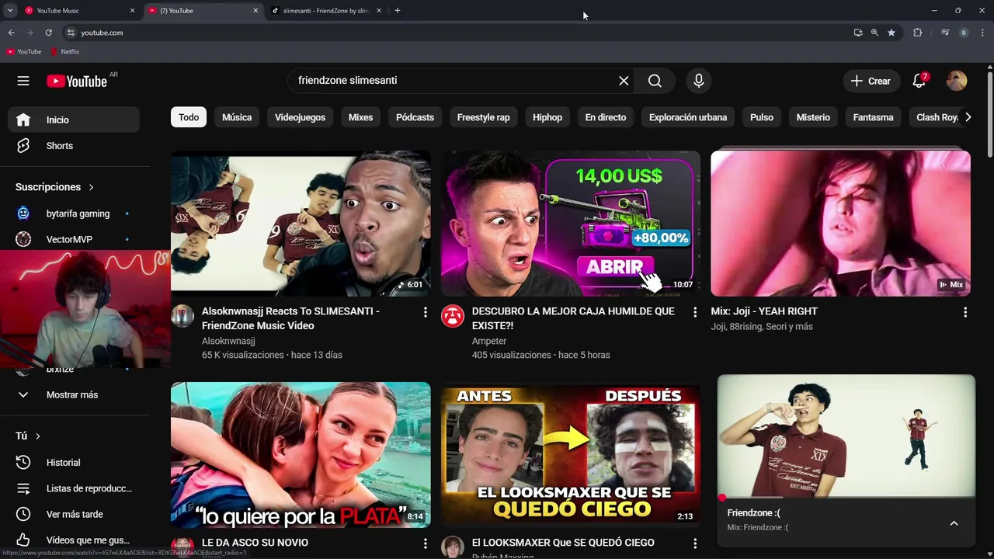Go back in browser history
Screen dimensions: 994x559
click(11, 33)
